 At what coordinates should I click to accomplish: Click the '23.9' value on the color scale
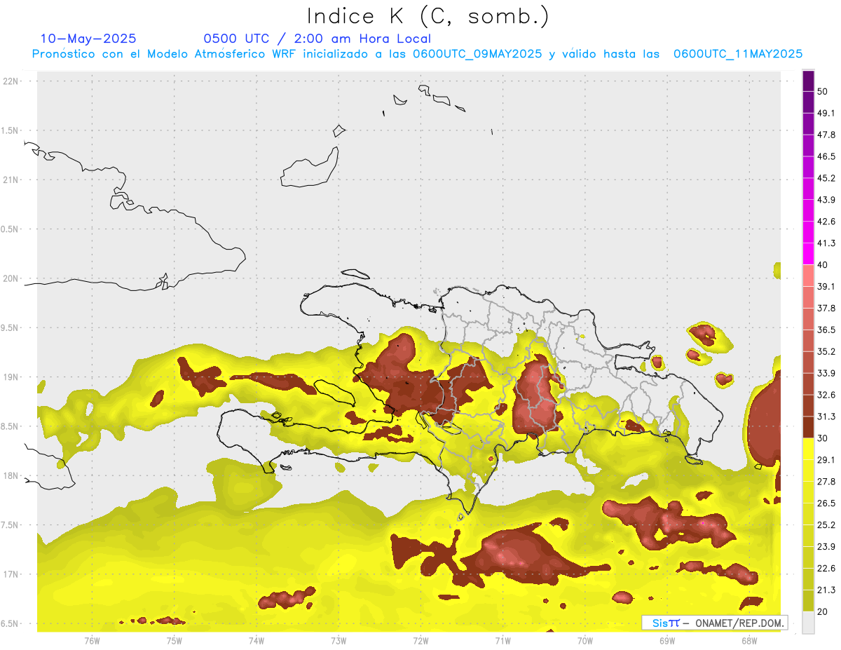(x=826, y=546)
